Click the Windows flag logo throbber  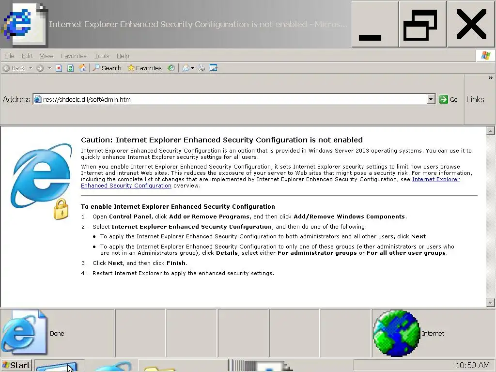click(x=485, y=56)
